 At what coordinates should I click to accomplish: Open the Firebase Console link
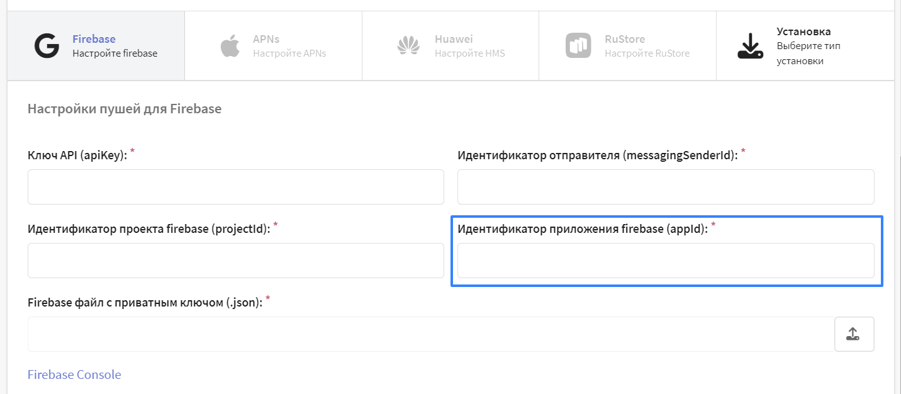74,374
